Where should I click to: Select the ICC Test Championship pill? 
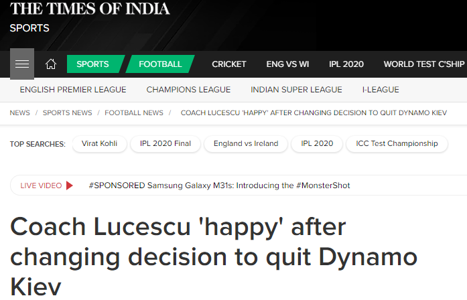397,144
